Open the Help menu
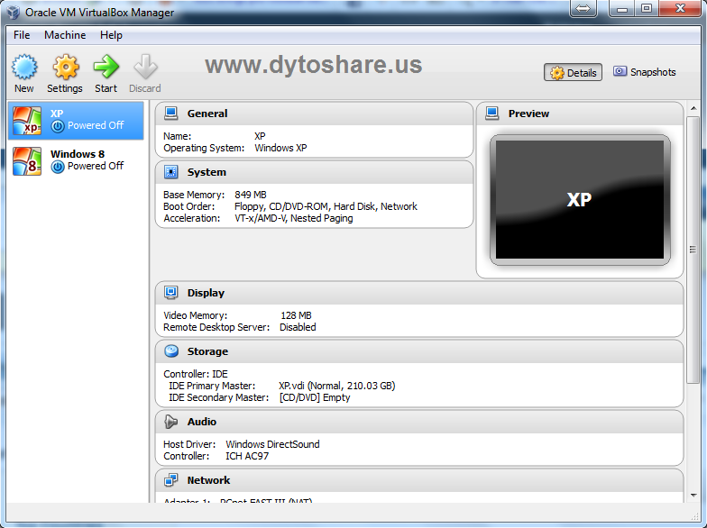The height and width of the screenshot is (528, 707). pyautogui.click(x=111, y=35)
